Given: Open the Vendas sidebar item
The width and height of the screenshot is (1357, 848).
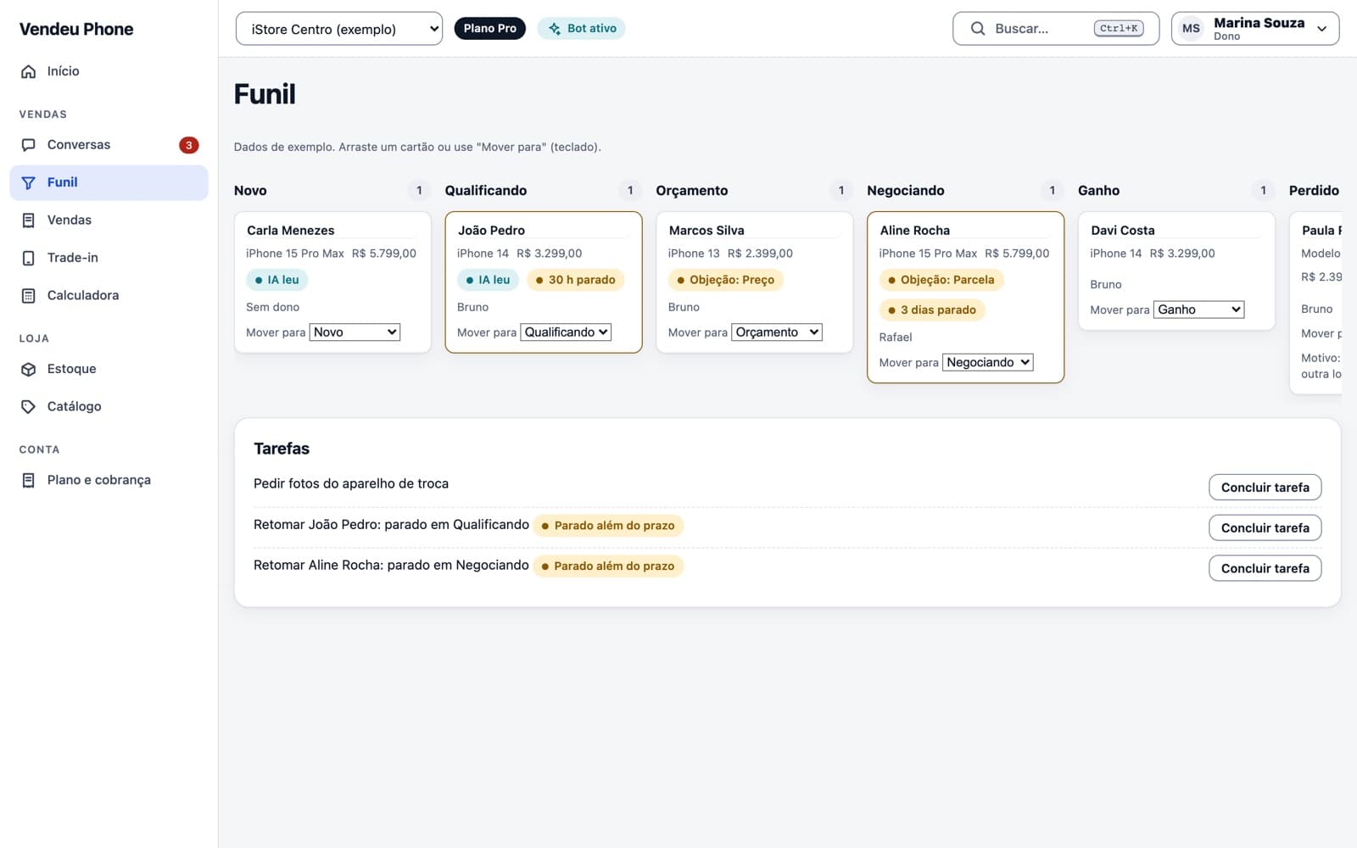Looking at the screenshot, I should tap(109, 220).
